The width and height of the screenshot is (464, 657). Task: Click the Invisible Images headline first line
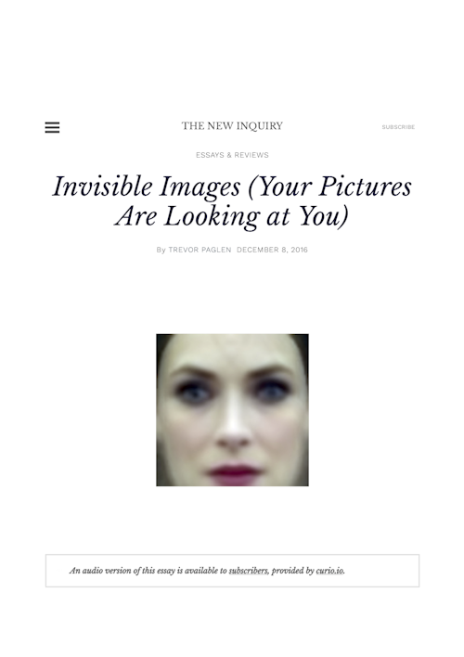click(232, 187)
